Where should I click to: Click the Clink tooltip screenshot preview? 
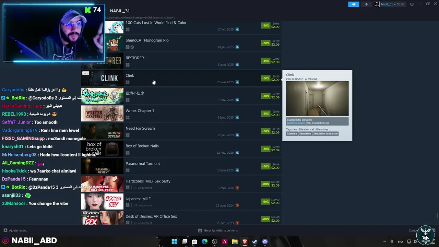317,99
